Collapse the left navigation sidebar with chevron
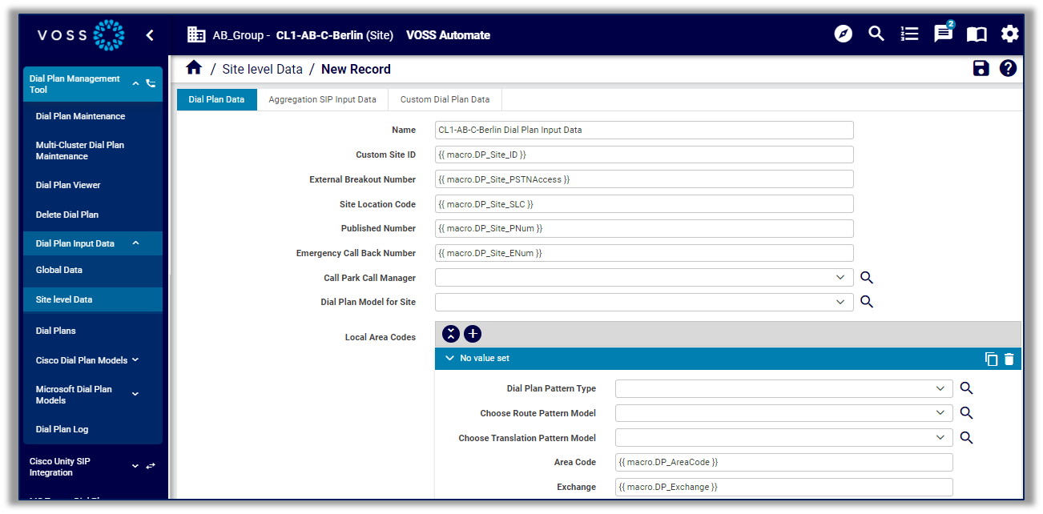1043x514 pixels. click(x=150, y=35)
